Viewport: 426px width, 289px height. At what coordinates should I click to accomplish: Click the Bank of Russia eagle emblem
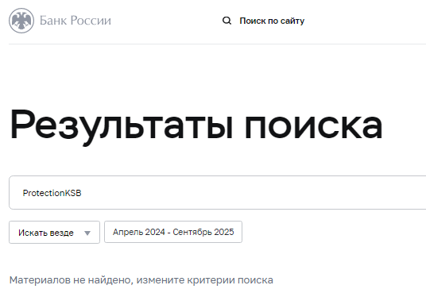tap(21, 21)
